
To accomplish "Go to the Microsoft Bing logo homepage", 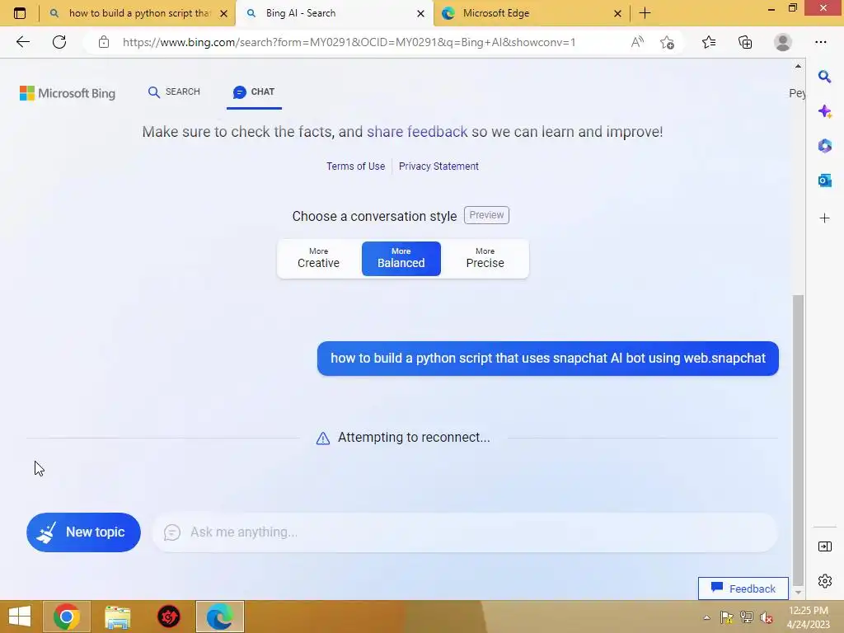I will point(68,93).
